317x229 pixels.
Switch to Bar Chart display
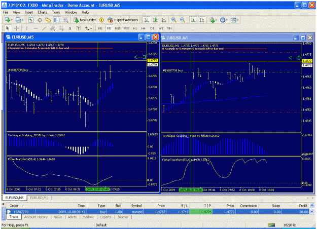pos(147,20)
